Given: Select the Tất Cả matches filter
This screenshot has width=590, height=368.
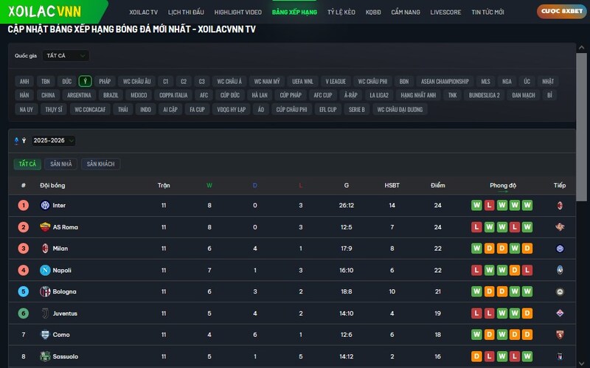Looking at the screenshot, I should click(x=27, y=164).
